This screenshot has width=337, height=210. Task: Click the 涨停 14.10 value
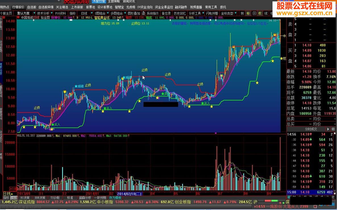(307, 103)
